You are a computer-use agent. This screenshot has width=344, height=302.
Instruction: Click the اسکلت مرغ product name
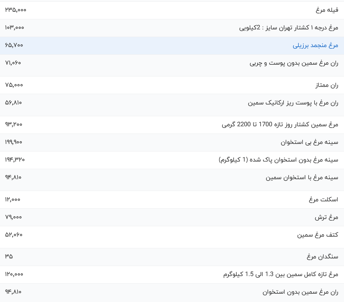tap(323, 199)
